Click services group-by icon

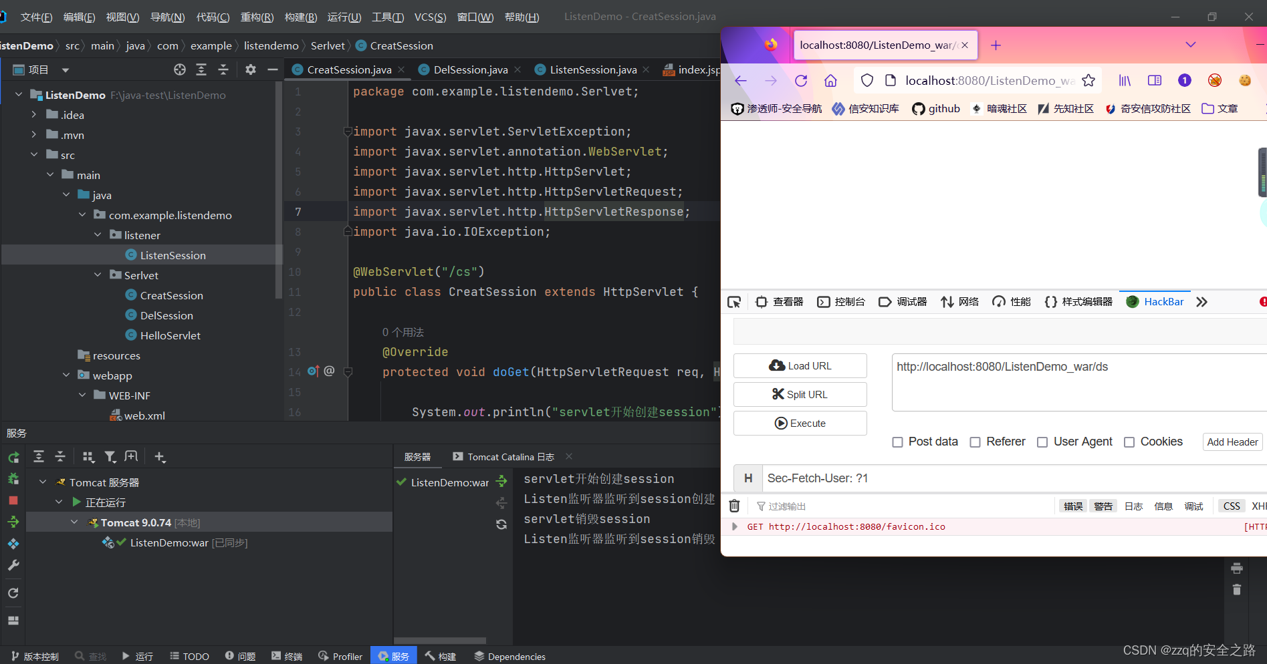[x=88, y=457]
